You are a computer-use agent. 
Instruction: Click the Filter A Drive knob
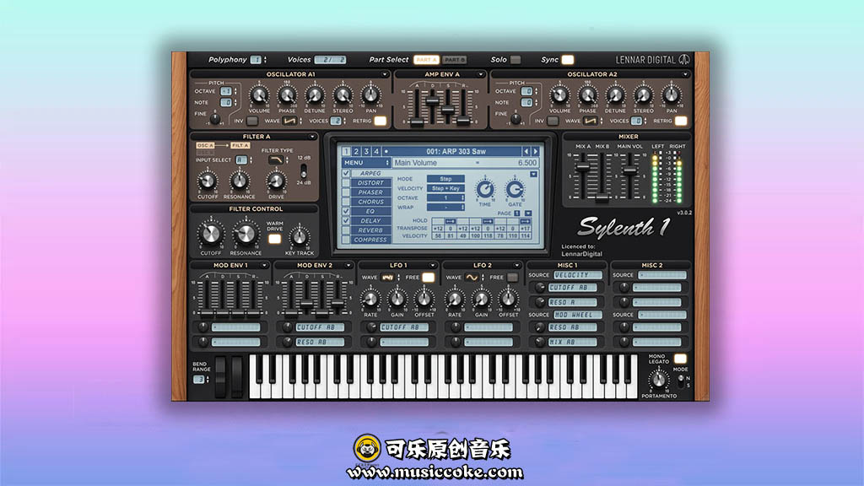click(276, 181)
